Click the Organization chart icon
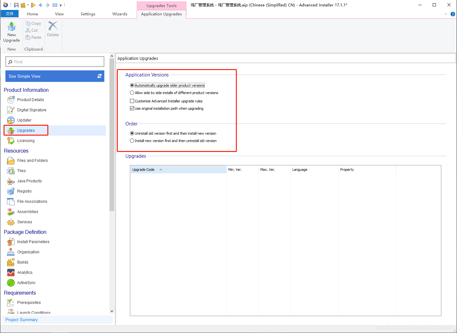The height and width of the screenshot is (333, 457). point(11,252)
